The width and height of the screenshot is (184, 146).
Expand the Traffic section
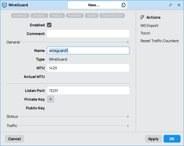pos(128,126)
